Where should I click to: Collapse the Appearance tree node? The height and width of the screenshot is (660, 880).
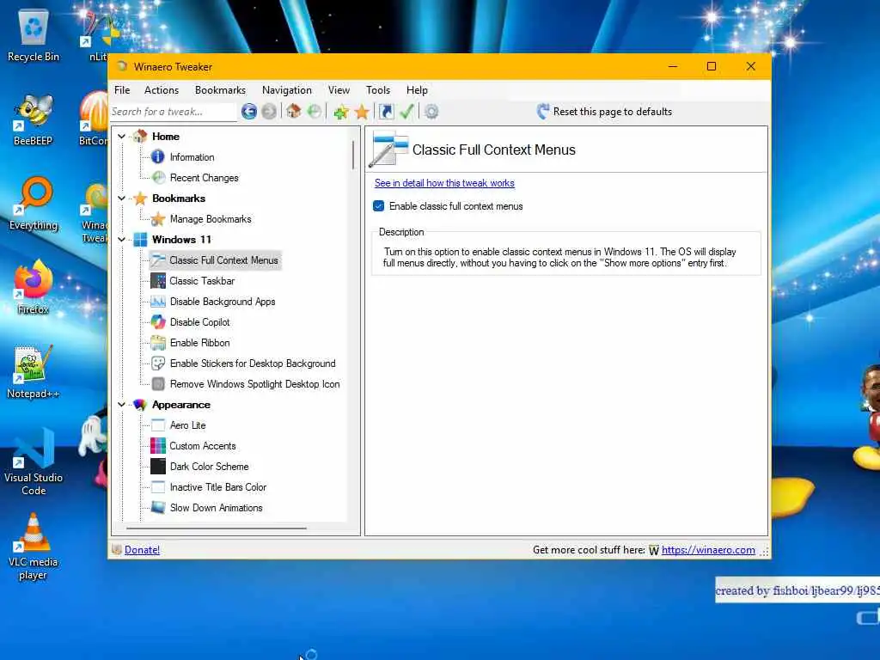click(x=121, y=405)
